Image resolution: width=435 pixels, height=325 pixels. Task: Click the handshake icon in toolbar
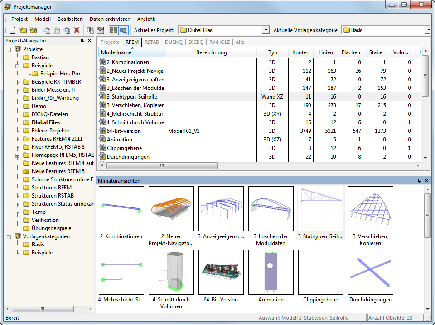coord(100,30)
